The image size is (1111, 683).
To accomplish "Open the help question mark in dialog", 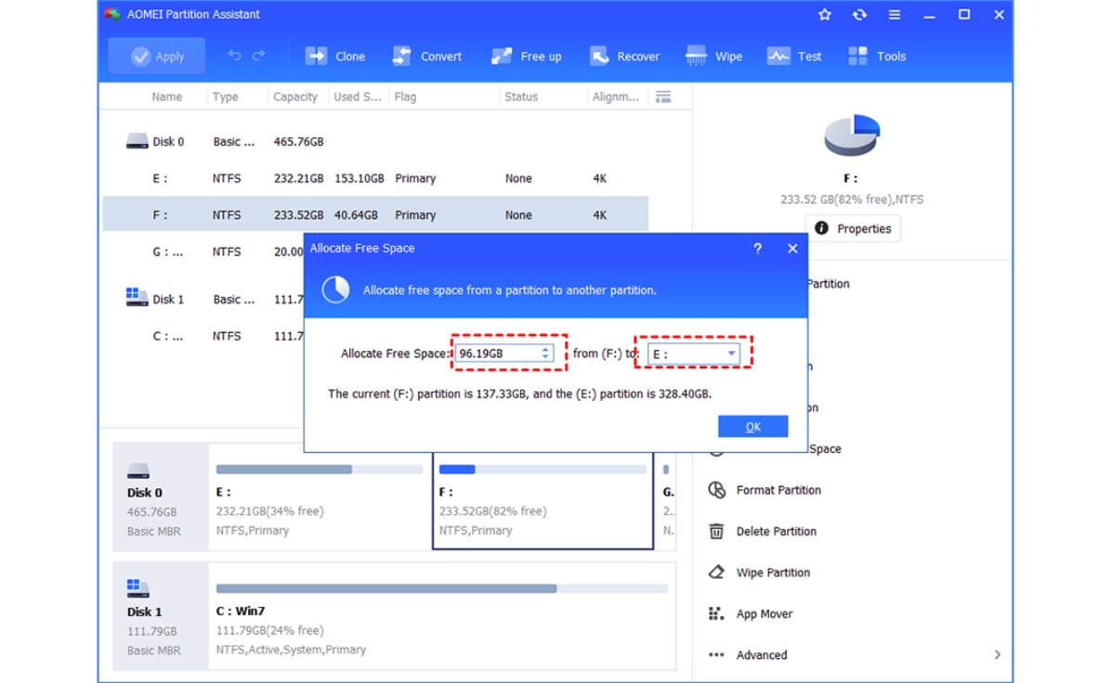I will (x=757, y=249).
